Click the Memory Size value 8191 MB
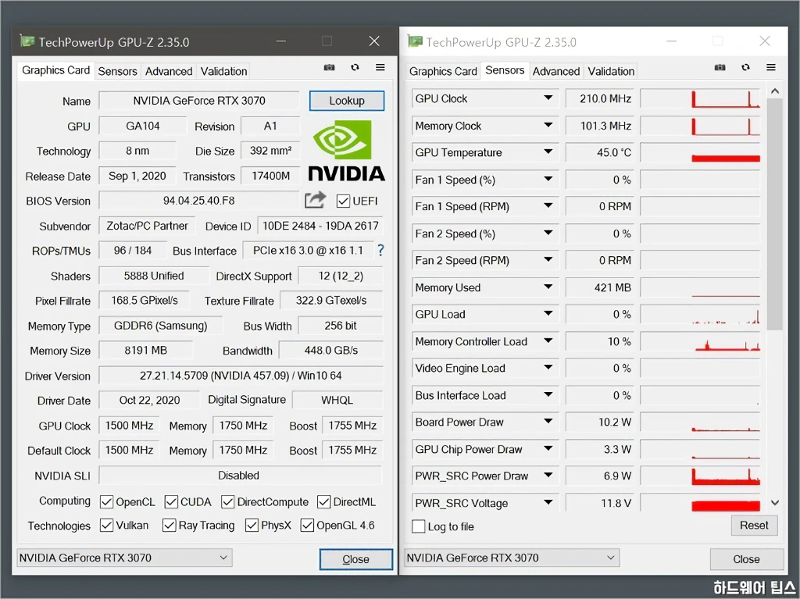Screen dimensions: 800x599 pos(145,351)
